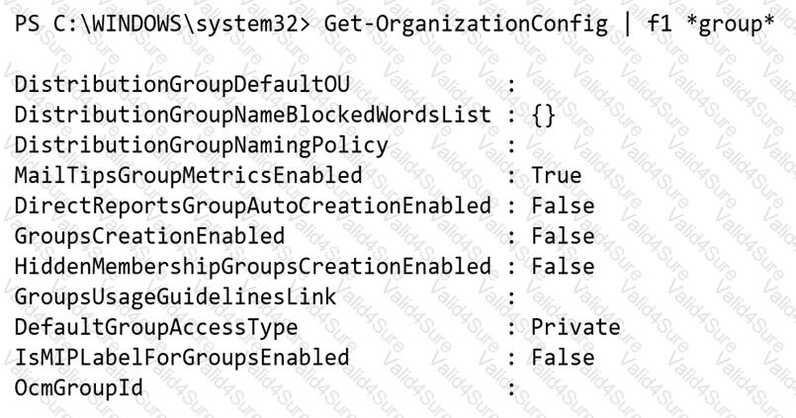
Task: Select the DirectReportsGroupAutoCreationEnabled property name
Action: click(x=252, y=206)
